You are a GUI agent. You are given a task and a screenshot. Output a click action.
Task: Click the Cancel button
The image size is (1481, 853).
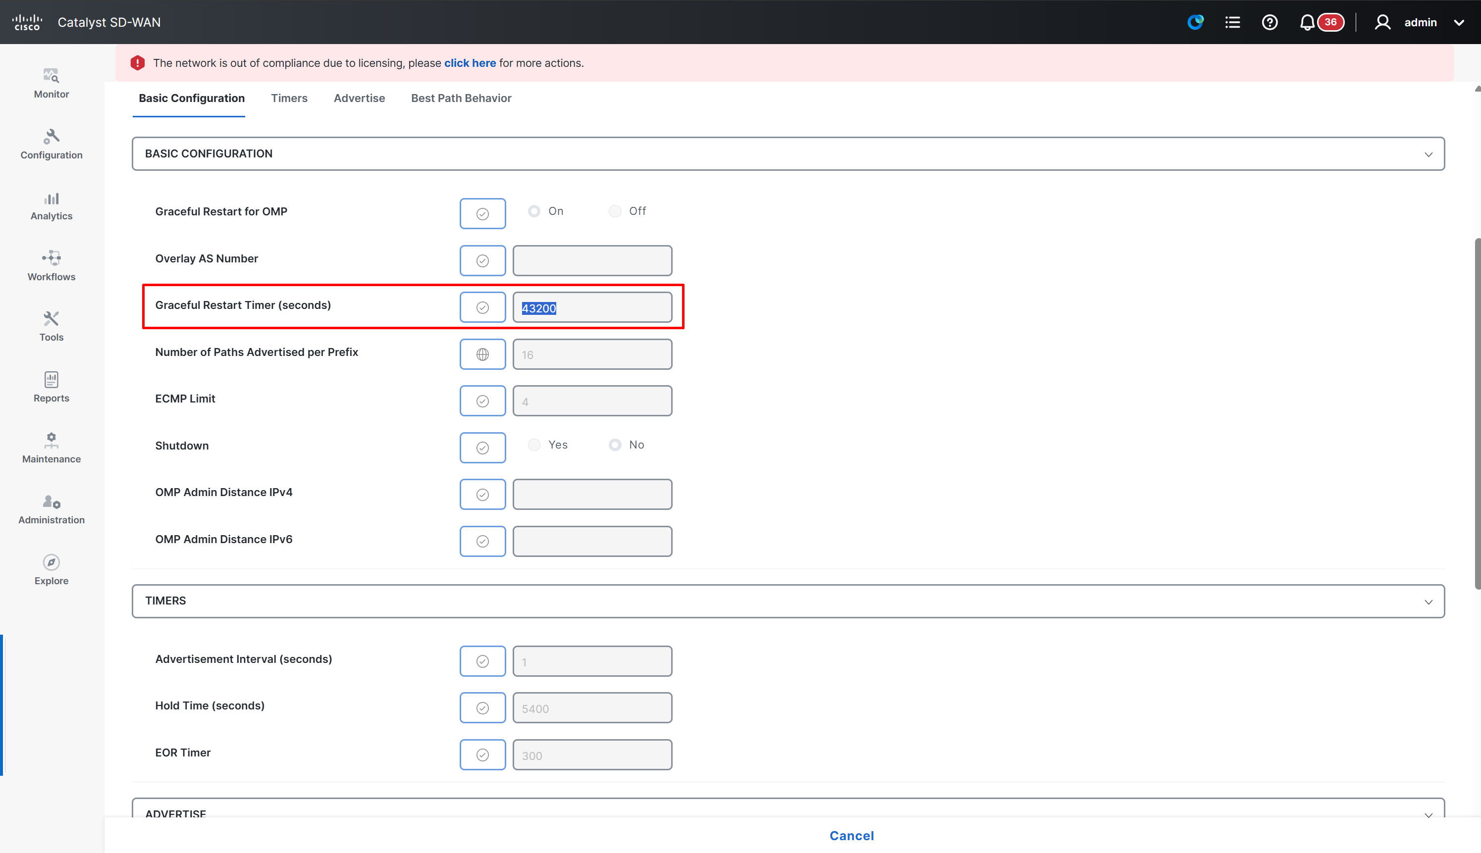(x=851, y=835)
